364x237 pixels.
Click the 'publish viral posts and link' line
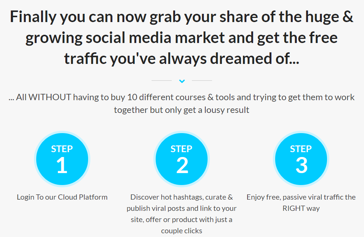click(181, 209)
